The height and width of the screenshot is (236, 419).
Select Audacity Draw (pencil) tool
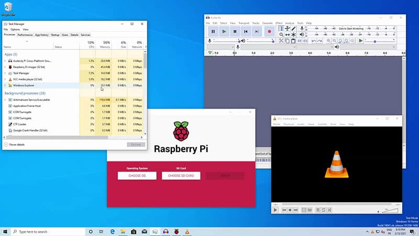[293, 29]
